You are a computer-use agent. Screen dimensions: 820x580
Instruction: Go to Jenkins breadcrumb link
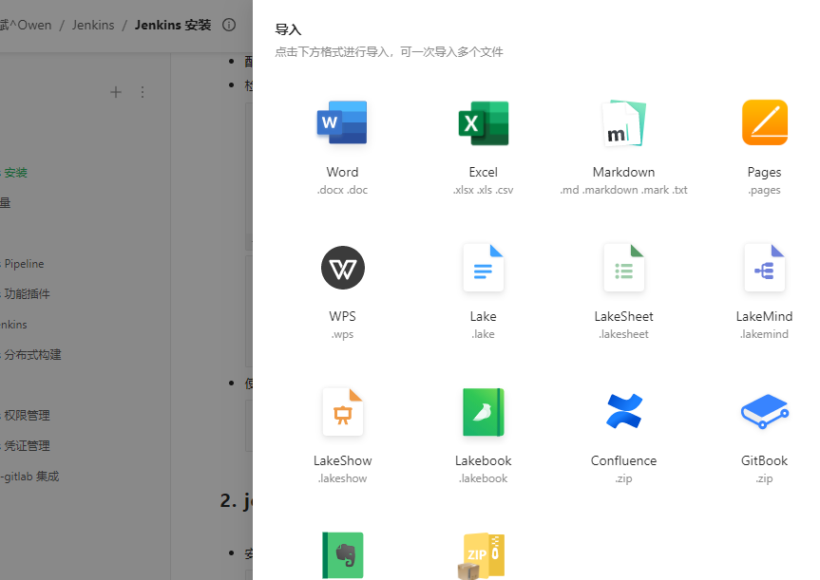tap(93, 25)
